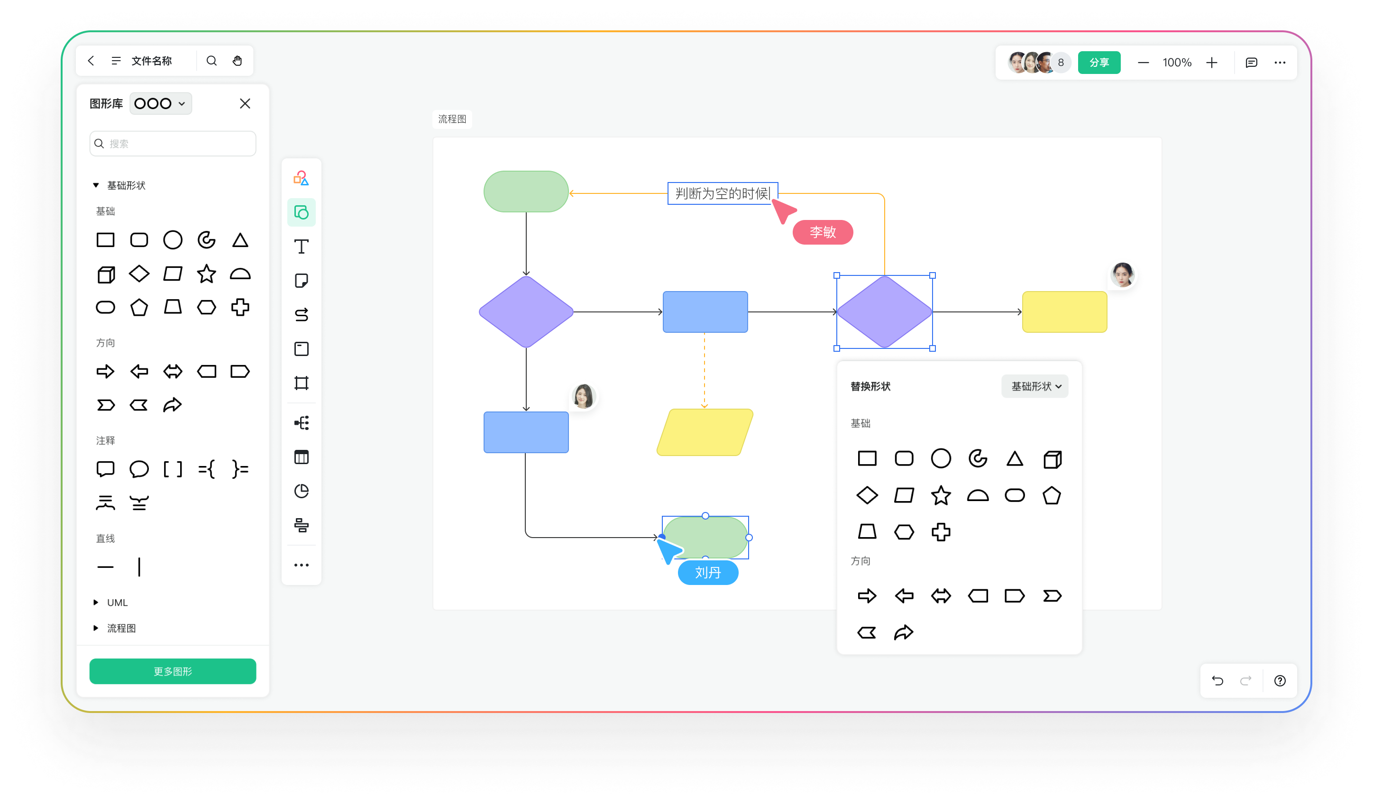This screenshot has width=1373, height=804.
Task: Pick the star in replace shape panel
Action: (x=941, y=495)
